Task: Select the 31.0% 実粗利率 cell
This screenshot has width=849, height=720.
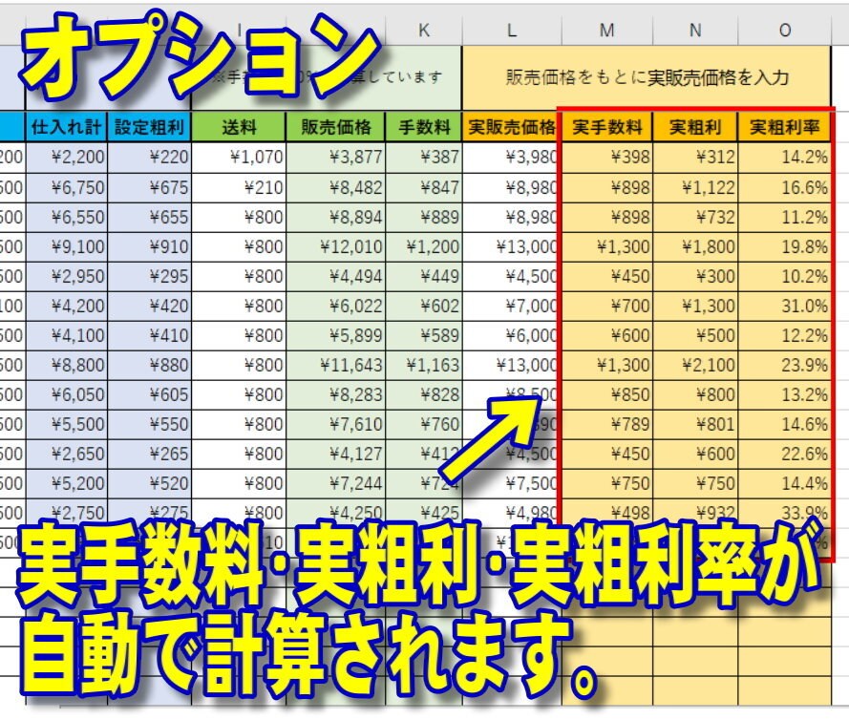Action: point(785,307)
